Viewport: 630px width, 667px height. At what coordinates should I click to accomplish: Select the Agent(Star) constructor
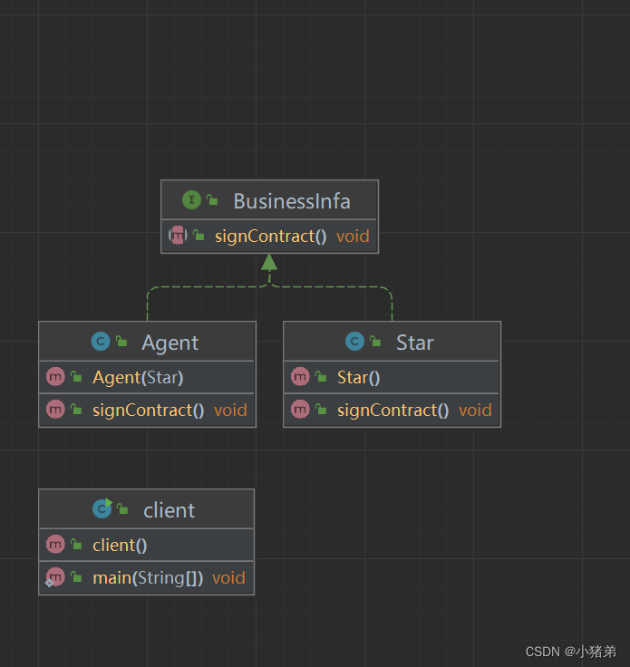tap(138, 378)
